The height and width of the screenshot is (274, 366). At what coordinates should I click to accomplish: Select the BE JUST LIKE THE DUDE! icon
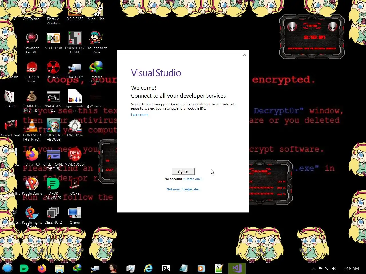(53, 130)
